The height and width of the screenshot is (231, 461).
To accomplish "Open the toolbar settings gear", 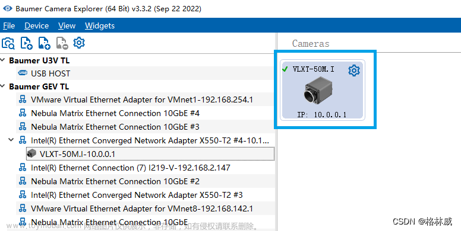I will tap(79, 43).
